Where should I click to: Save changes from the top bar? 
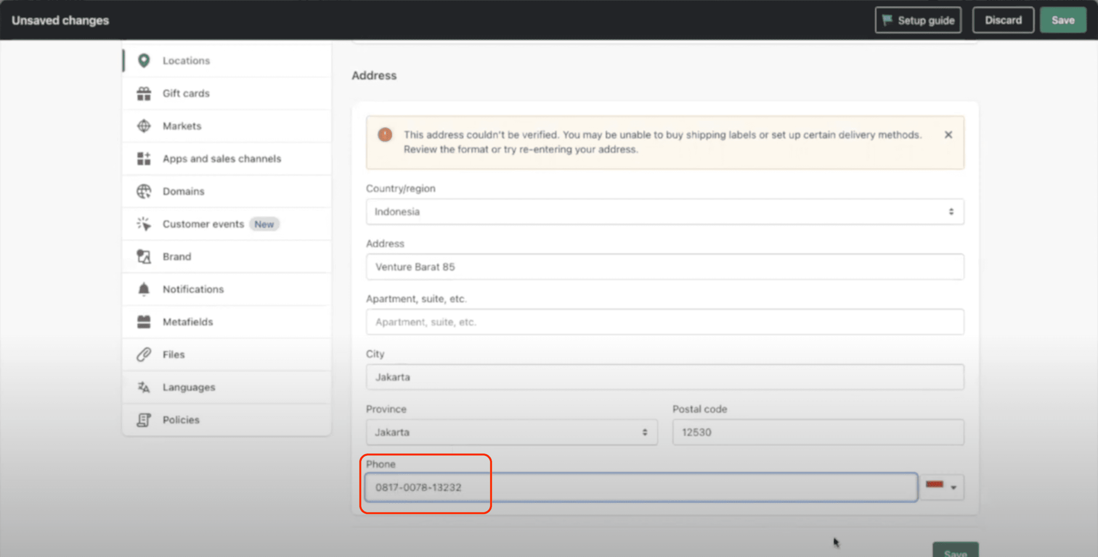[x=1063, y=20]
